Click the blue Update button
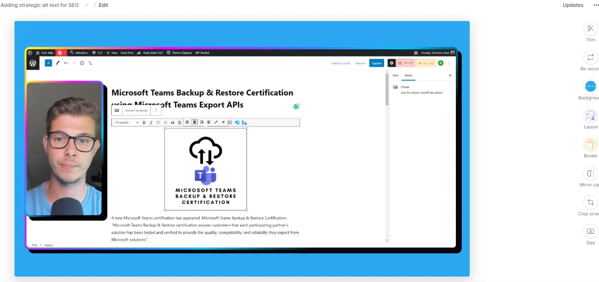599x282 pixels. point(377,63)
